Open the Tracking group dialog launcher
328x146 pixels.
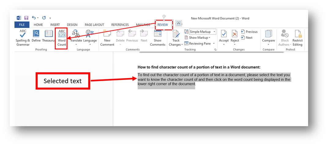coord(215,50)
